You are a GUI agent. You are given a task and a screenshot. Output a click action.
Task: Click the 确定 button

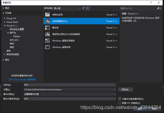click(x=140, y=109)
